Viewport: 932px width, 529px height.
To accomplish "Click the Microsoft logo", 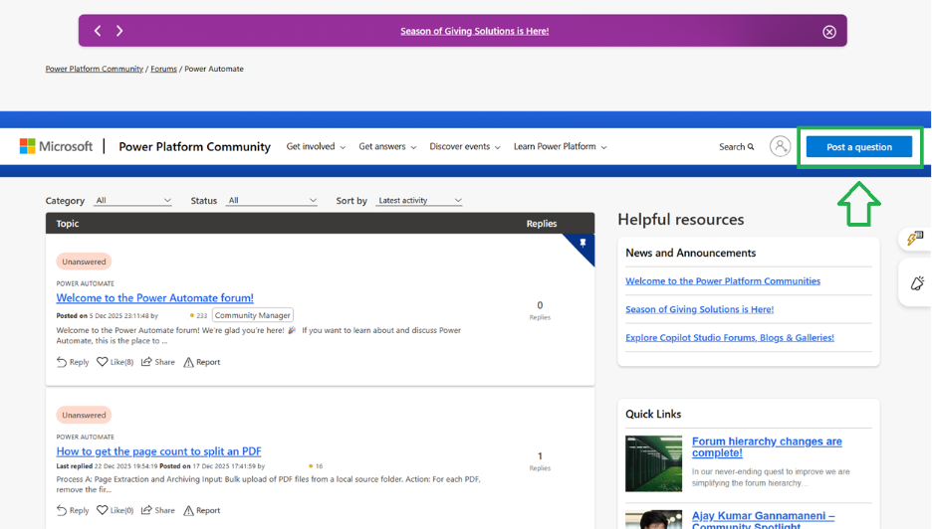I will [x=56, y=146].
